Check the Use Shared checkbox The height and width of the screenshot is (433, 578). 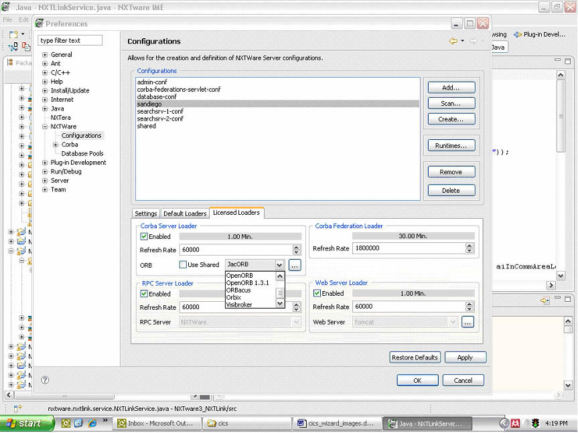coord(183,264)
